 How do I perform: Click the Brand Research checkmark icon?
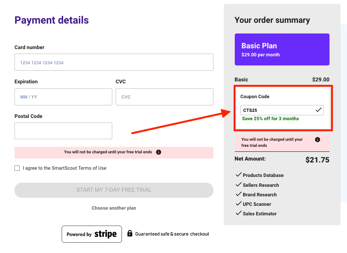pos(239,194)
